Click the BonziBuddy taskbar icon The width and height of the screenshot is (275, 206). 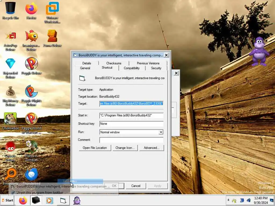tap(77, 200)
